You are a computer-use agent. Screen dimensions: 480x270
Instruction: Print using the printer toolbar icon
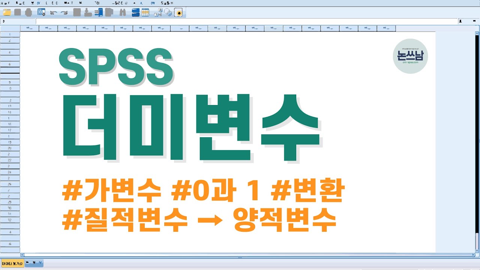point(28,12)
